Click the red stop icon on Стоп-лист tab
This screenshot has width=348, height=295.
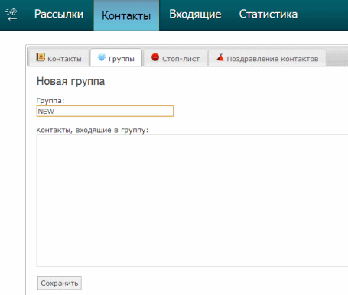pyautogui.click(x=155, y=57)
